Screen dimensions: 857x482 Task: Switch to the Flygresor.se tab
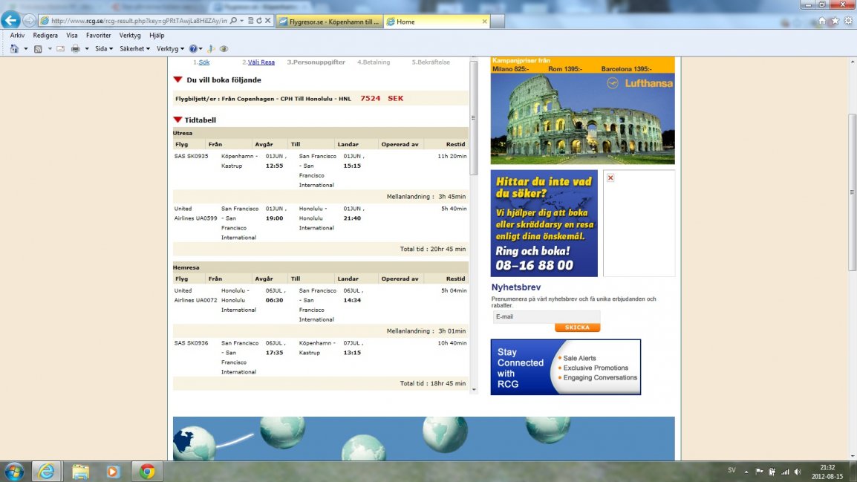point(329,22)
